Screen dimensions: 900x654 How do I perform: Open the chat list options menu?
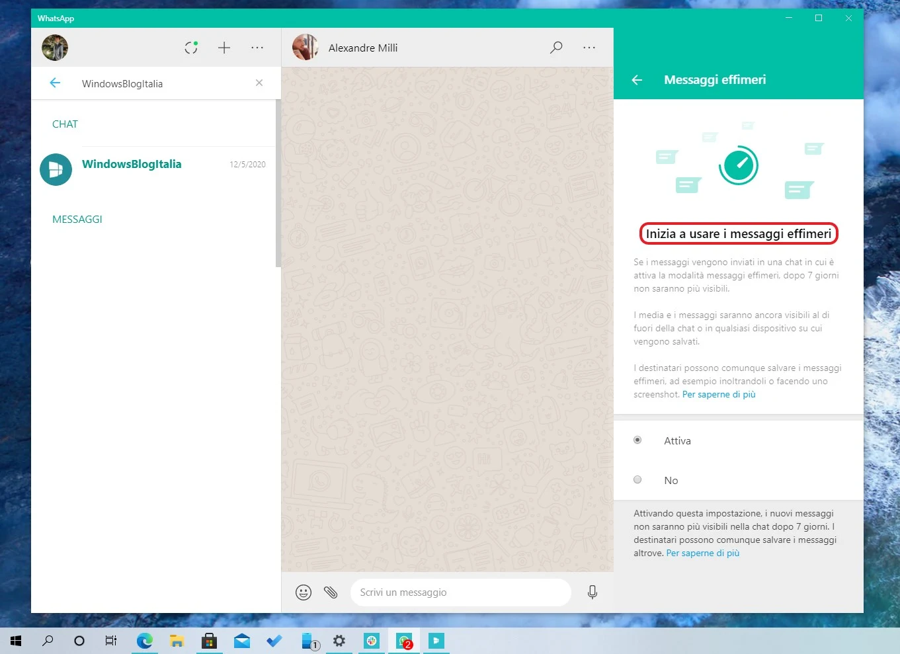coord(257,47)
